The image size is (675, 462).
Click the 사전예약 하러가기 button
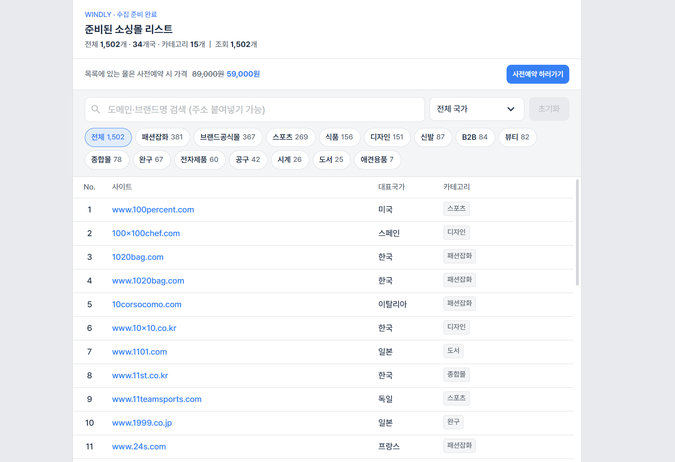[x=538, y=74]
